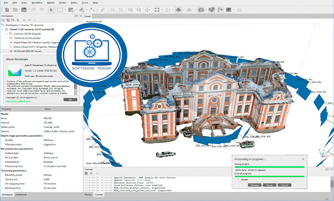Close the Processing in progress dialog
The image size is (334, 201).
coord(303,159)
